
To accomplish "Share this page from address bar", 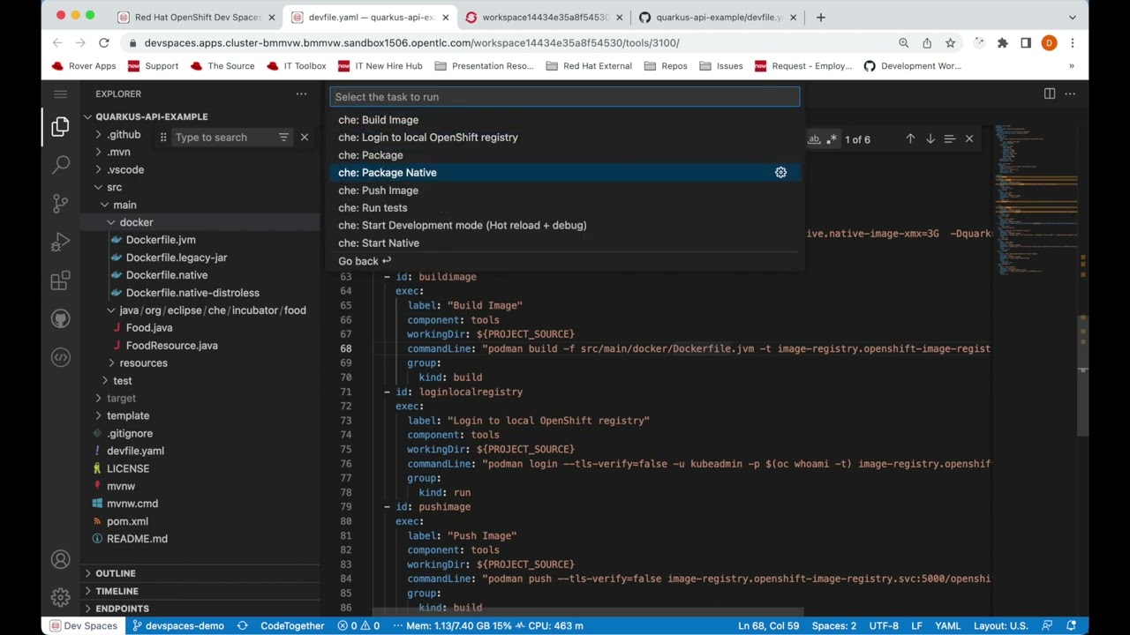I will tap(927, 42).
